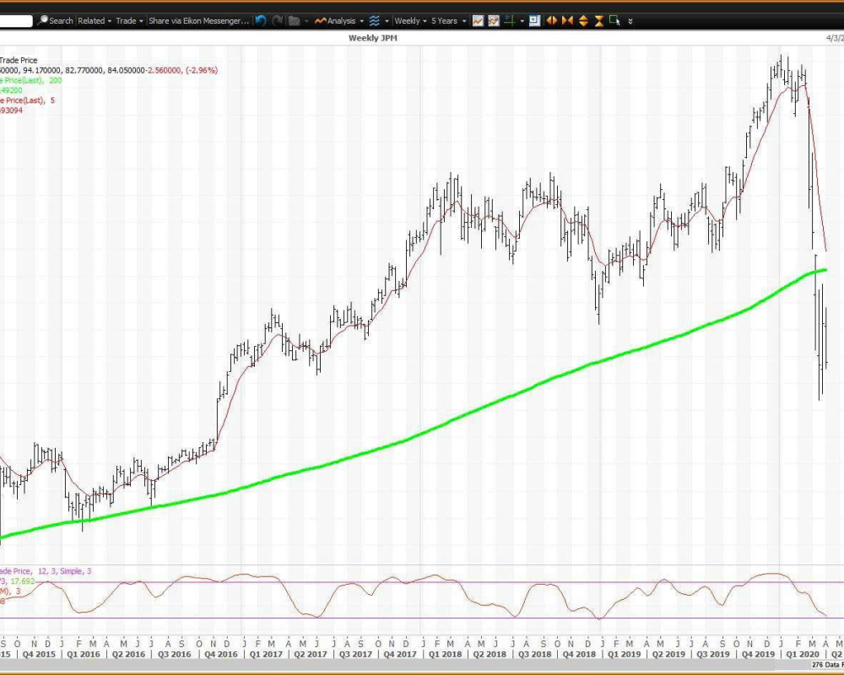Click the first line chart template icon
The height and width of the screenshot is (675, 844).
[478, 20]
